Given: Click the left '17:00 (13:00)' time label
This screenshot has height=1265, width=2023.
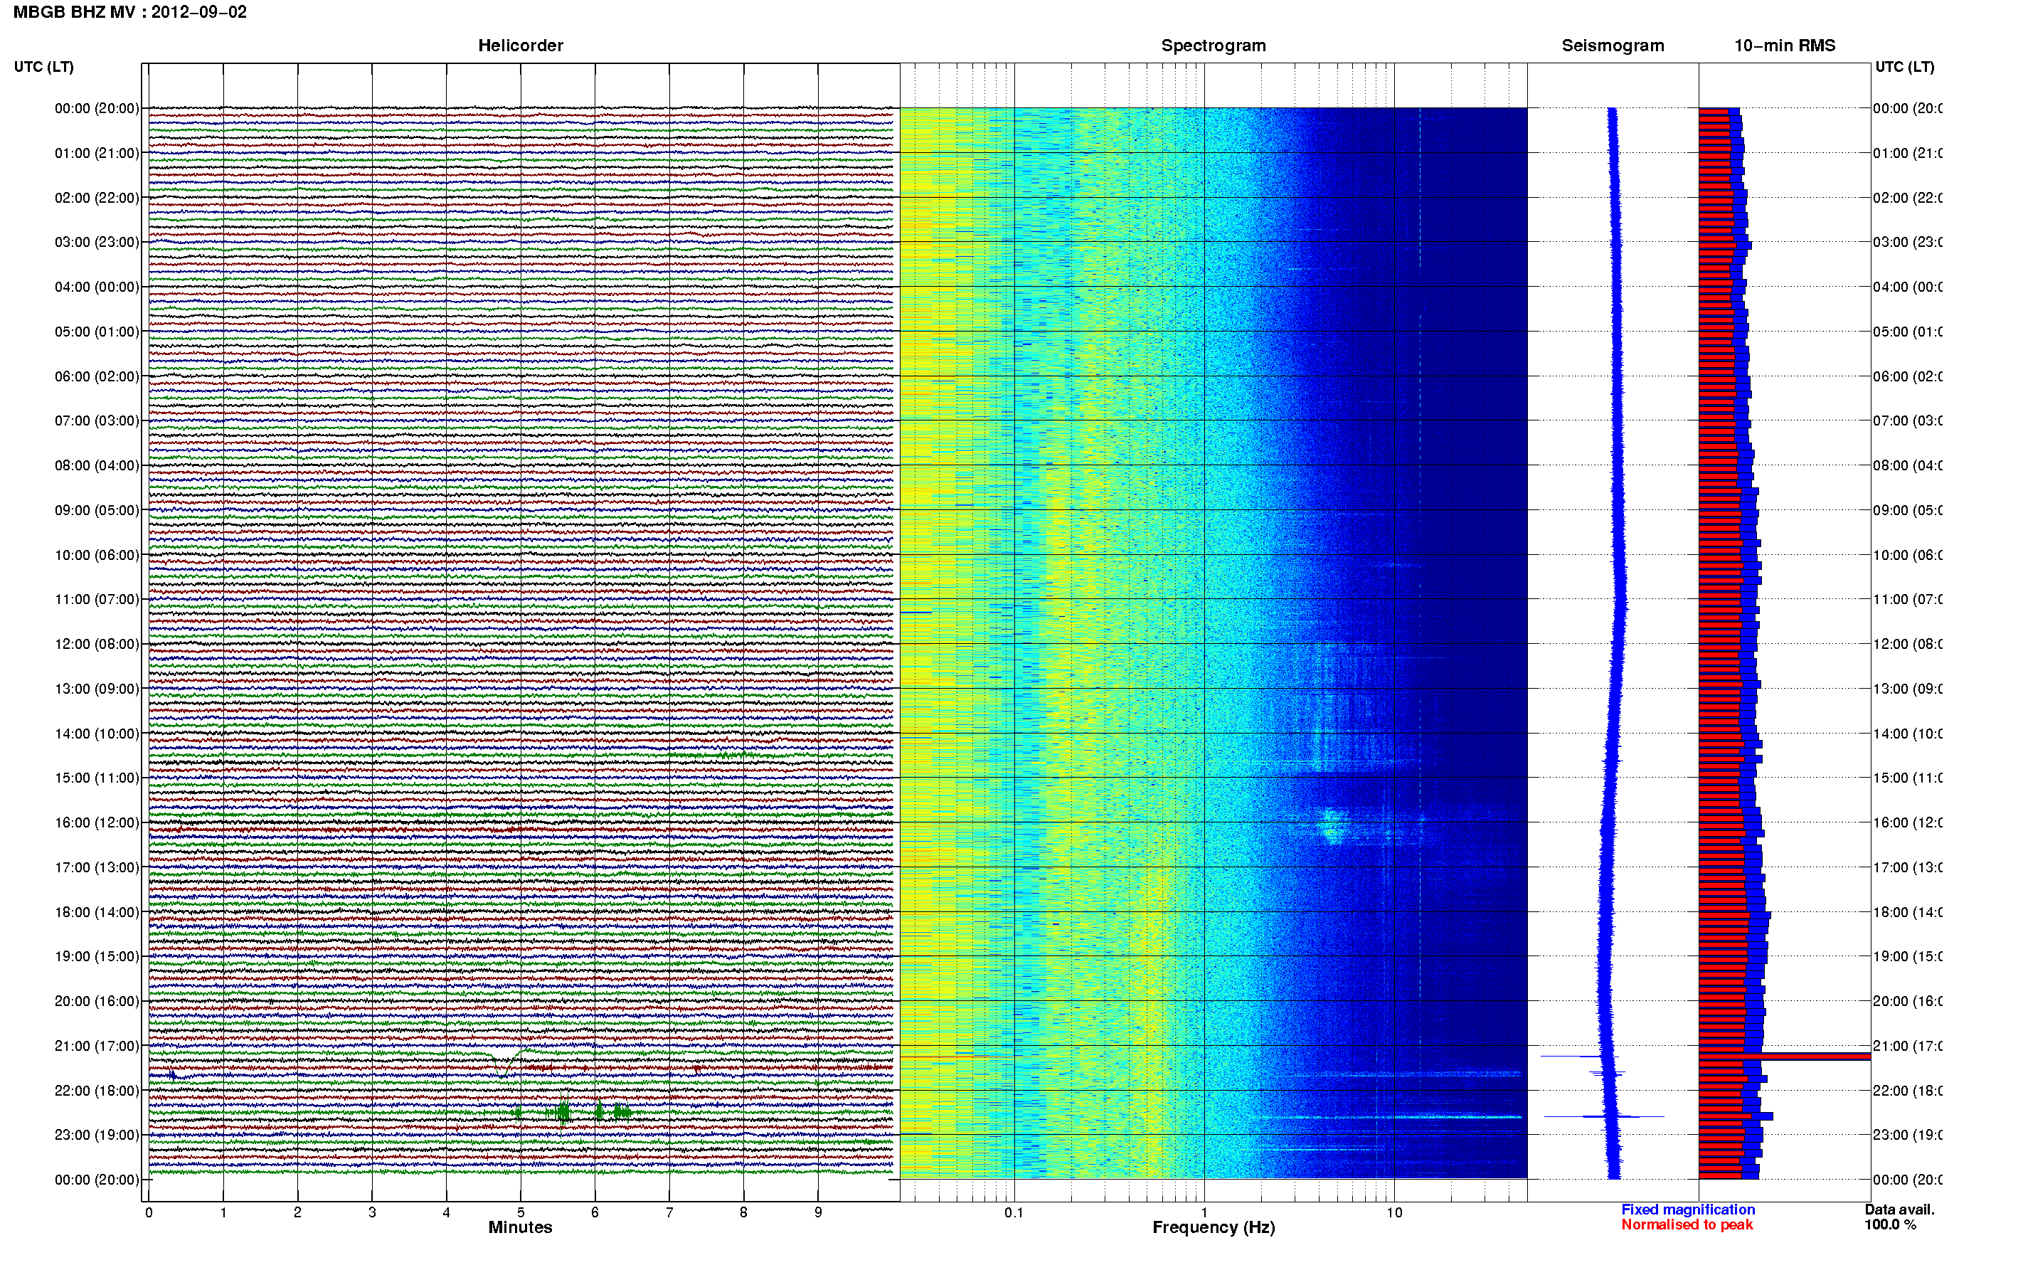Looking at the screenshot, I should click(x=97, y=867).
